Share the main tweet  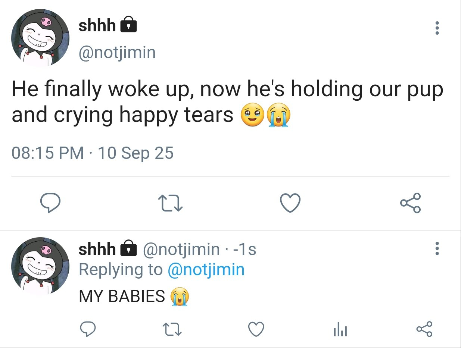click(410, 203)
